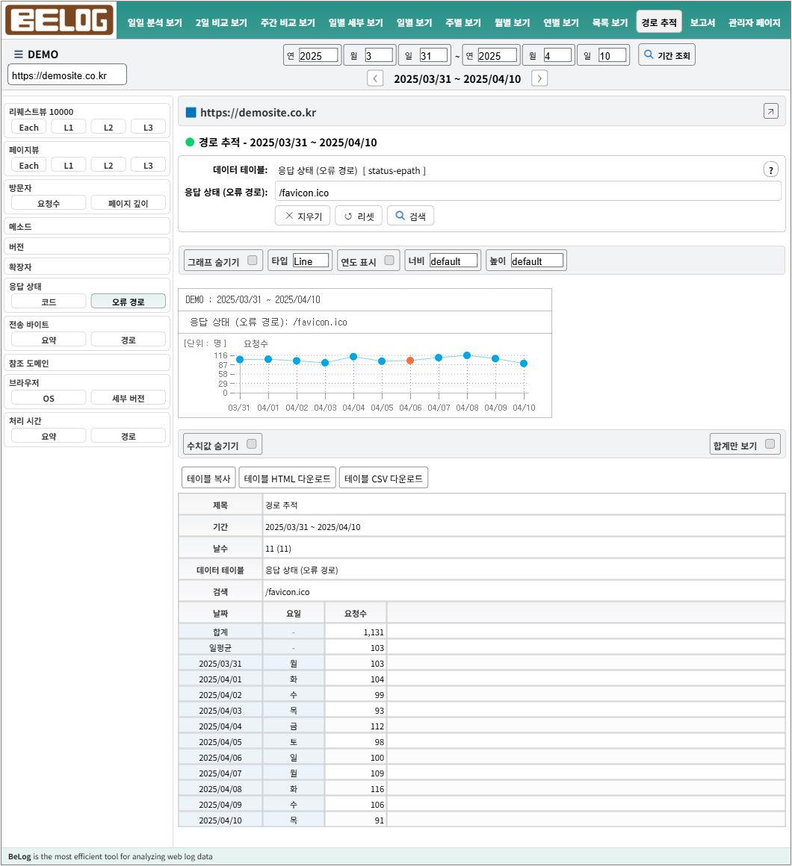Open the 2일 비교 보기 tab
The height and width of the screenshot is (866, 792).
[221, 22]
